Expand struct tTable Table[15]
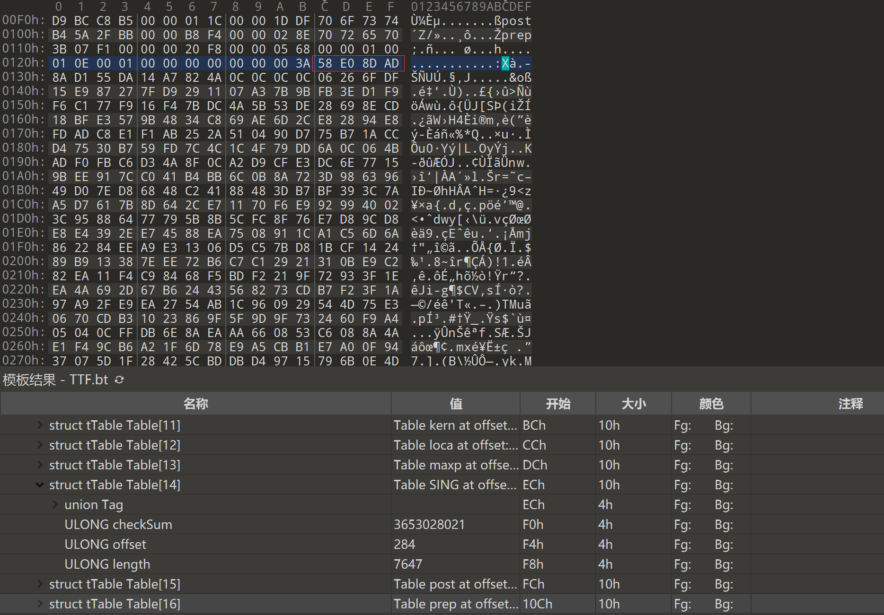 (x=40, y=584)
